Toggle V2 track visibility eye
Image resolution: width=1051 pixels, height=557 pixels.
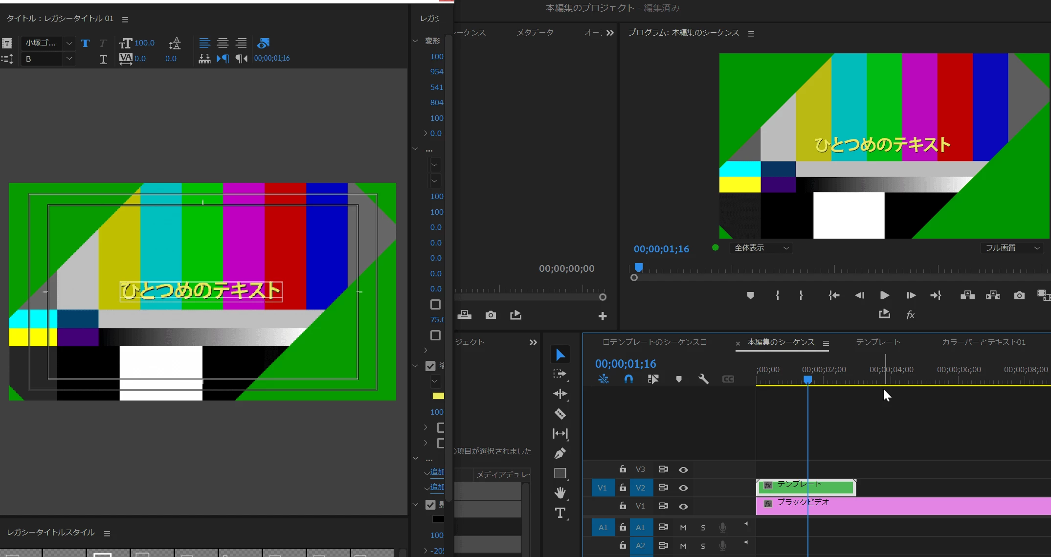(x=683, y=488)
